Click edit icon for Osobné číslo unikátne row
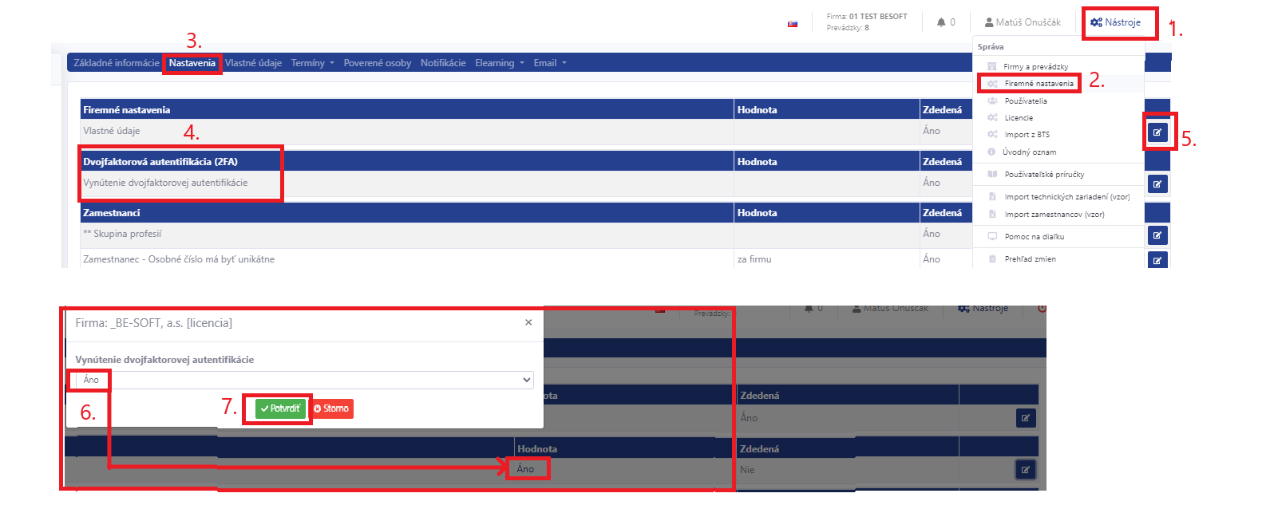This screenshot has height=505, width=1274. [x=1157, y=260]
